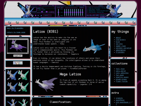Open 'tool town' under collections
141x106 pixels.
coord(120,69)
